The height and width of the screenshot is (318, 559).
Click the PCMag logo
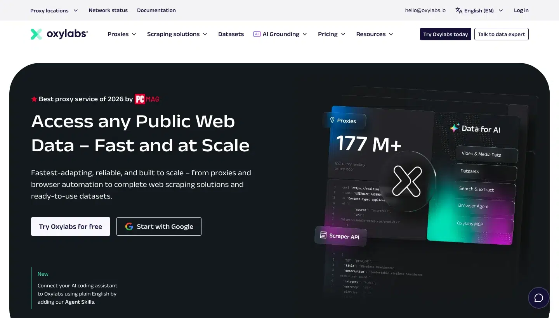(x=147, y=99)
